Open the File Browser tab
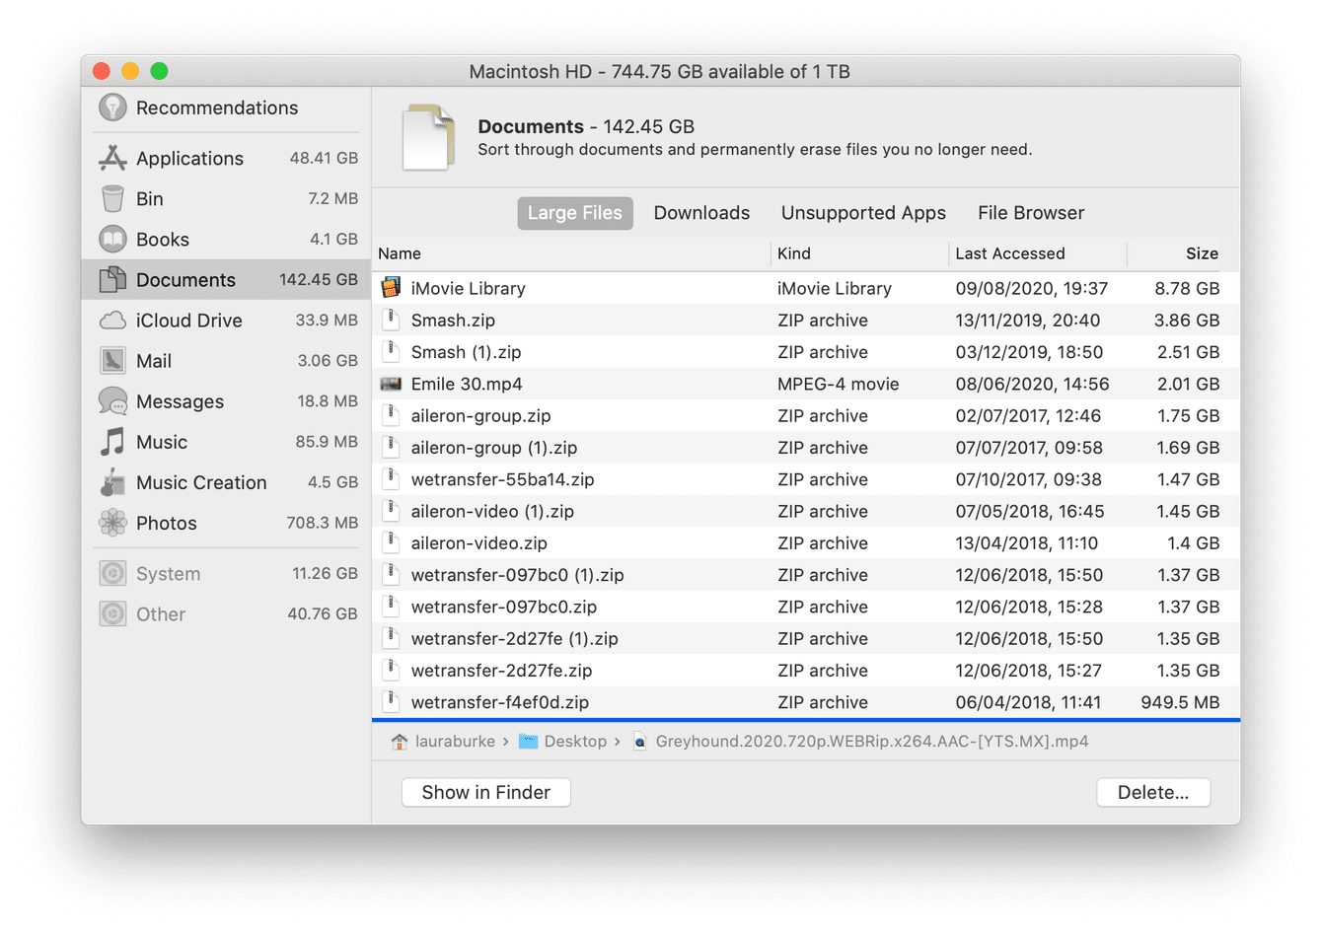Viewport: 1322px width, 932px height. point(1030,213)
